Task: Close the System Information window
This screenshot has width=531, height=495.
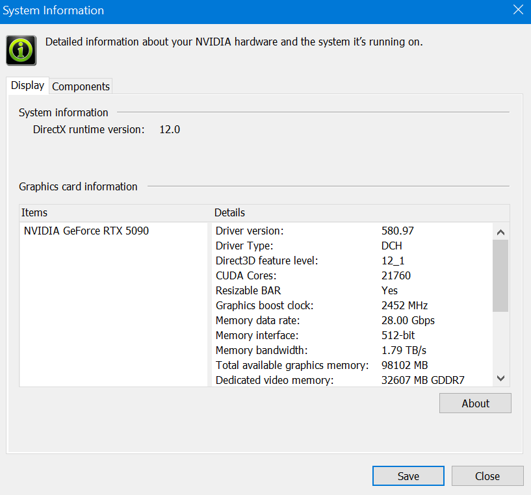Action: pos(518,10)
